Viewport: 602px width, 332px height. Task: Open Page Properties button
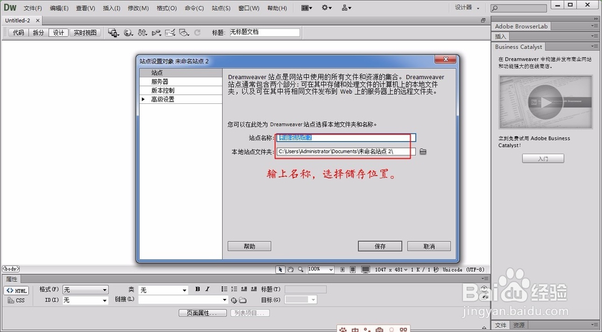[x=203, y=313]
